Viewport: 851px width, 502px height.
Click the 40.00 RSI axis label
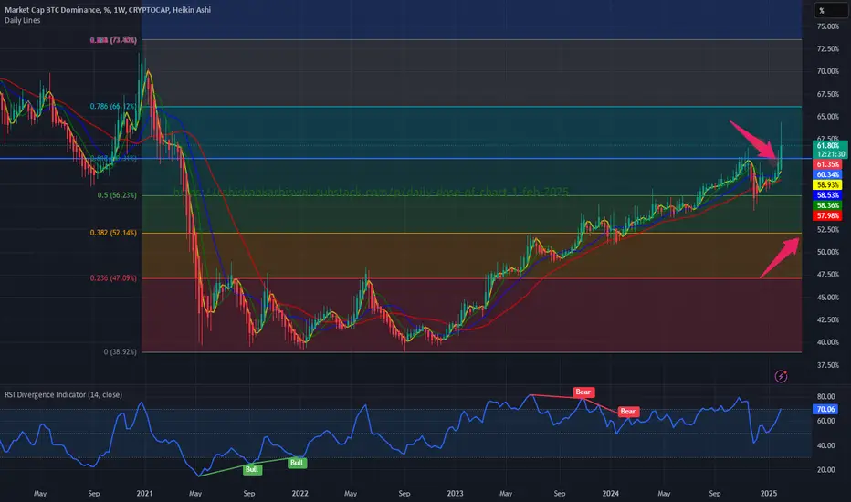point(825,445)
